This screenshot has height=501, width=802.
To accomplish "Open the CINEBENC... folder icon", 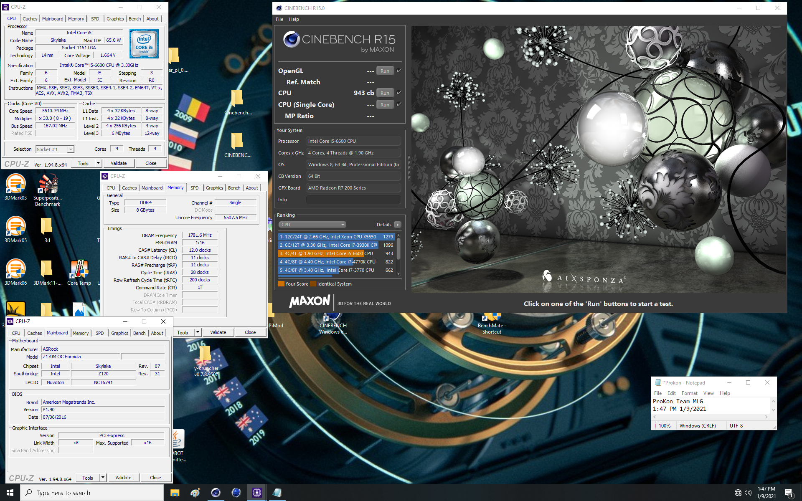I will click(x=238, y=145).
